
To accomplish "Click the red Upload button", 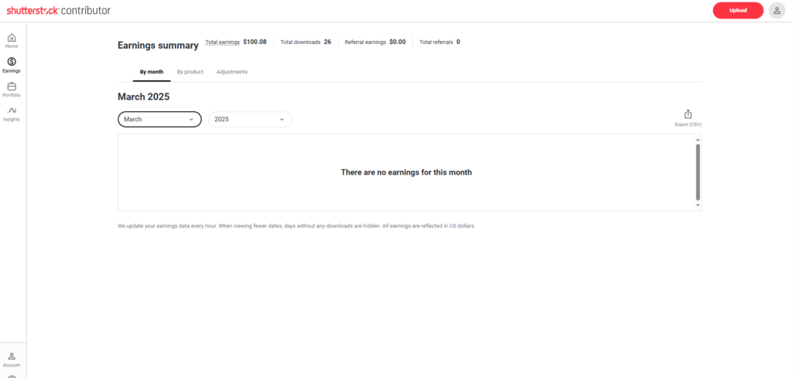I will pyautogui.click(x=738, y=10).
